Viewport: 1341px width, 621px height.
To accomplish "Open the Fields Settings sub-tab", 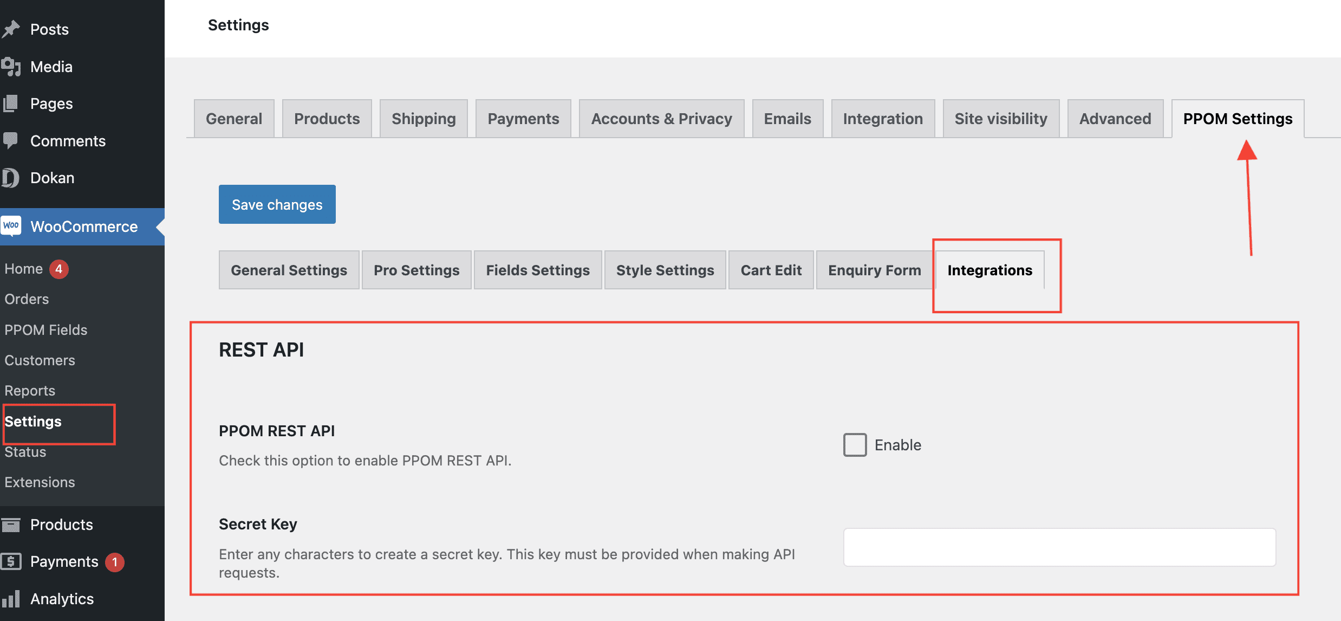I will point(537,270).
